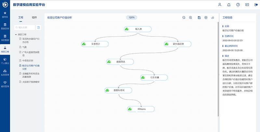Open the 太阳黑子预测模型 project

(x=31, y=82)
